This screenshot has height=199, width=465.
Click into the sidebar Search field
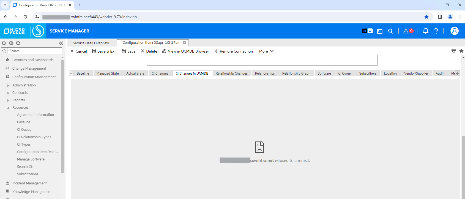tap(35, 51)
